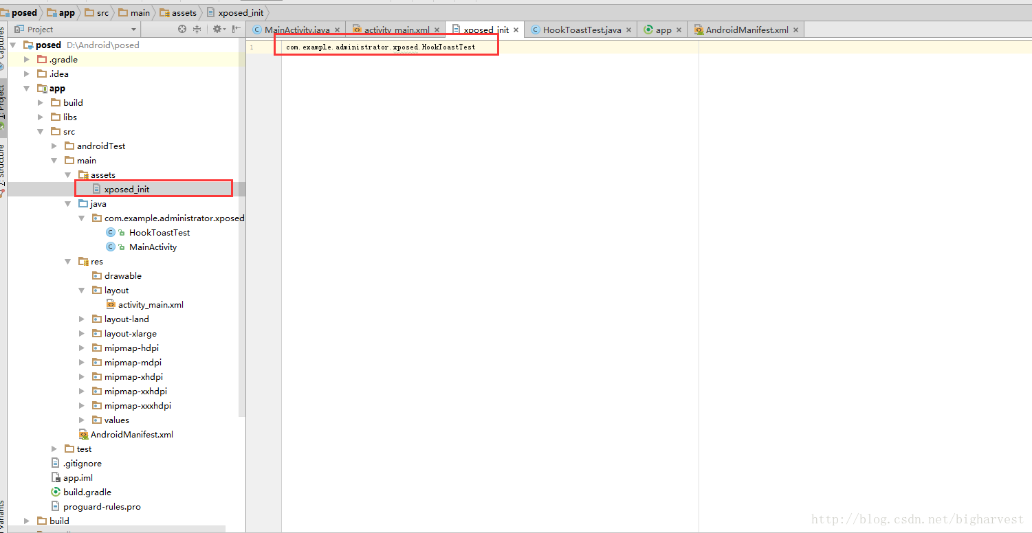Screen dimensions: 1032x533
Task: Select proguard-rules.pro file
Action: pyautogui.click(x=102, y=506)
